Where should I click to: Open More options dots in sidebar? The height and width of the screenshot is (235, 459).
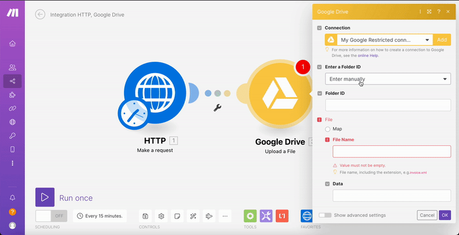tap(12, 164)
